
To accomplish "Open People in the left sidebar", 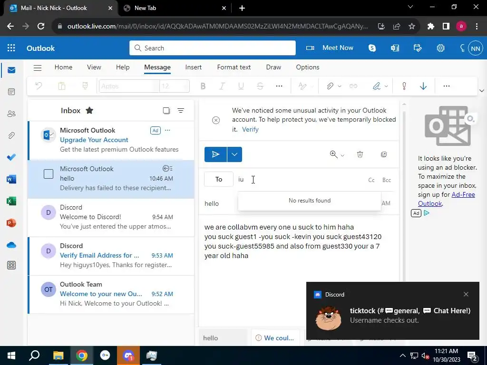I will tap(11, 114).
